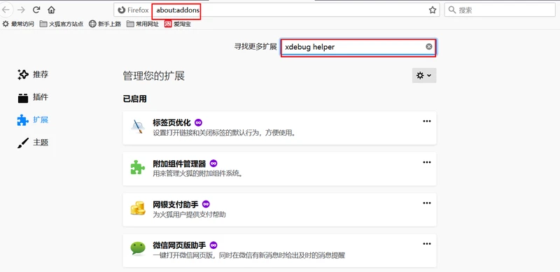
Task: Click the 扩展 puzzle-piece icon
Action: point(23,120)
